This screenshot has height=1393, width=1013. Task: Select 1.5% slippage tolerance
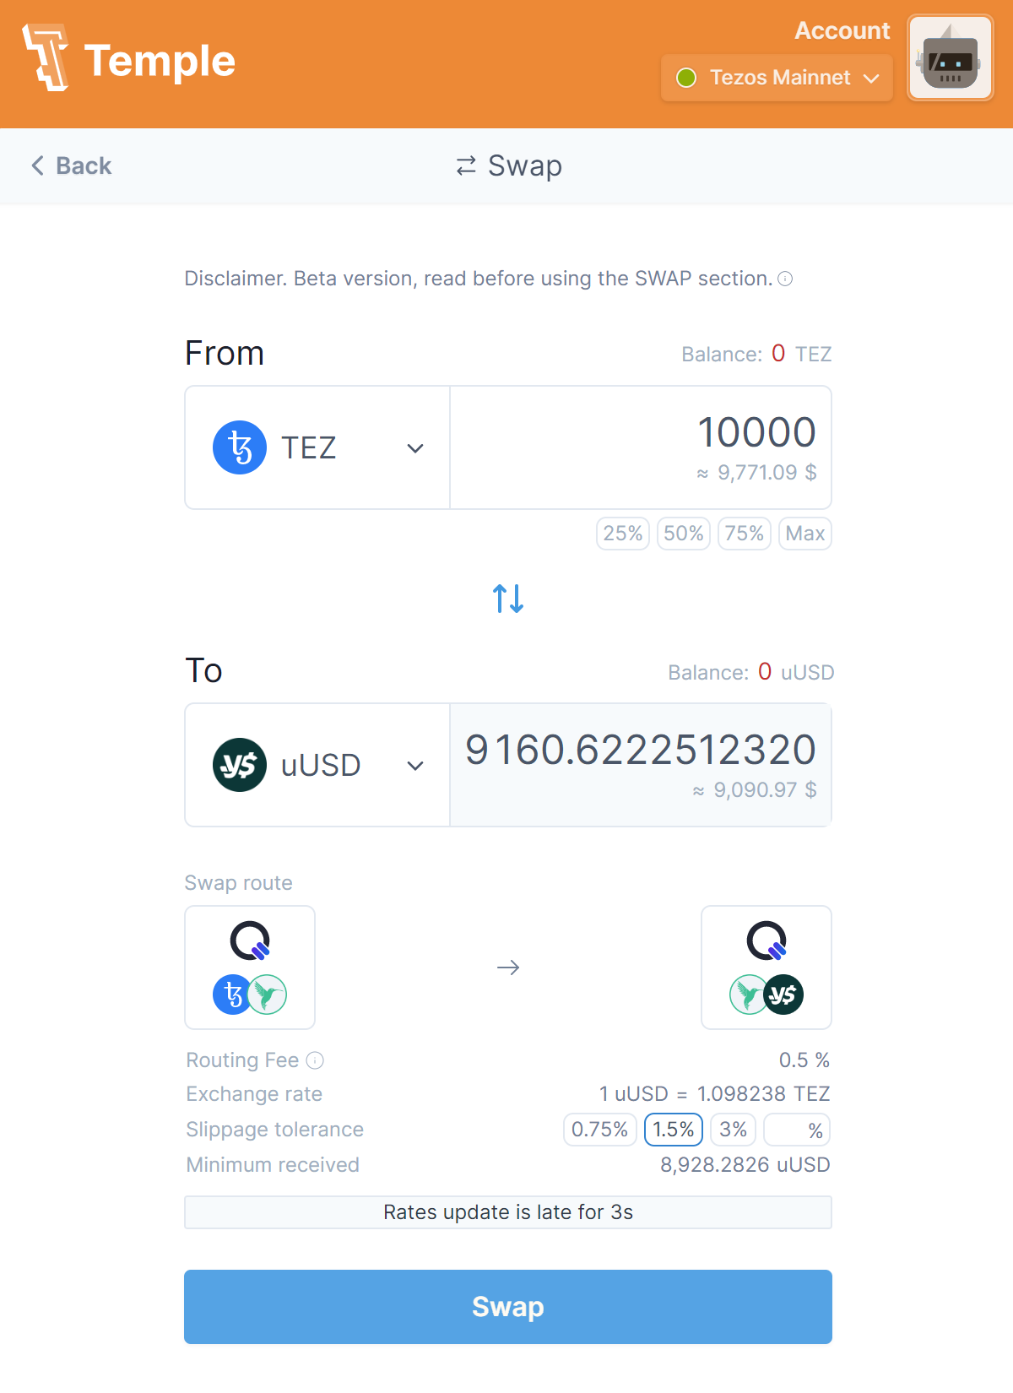tap(674, 1130)
